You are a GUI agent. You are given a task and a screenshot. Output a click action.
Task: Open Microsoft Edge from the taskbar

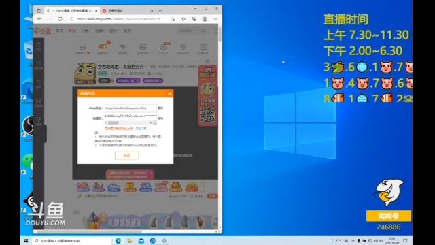[x=118, y=240]
